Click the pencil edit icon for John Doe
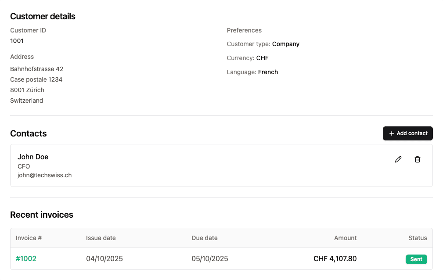This screenshot has height=280, width=443. tap(398, 159)
